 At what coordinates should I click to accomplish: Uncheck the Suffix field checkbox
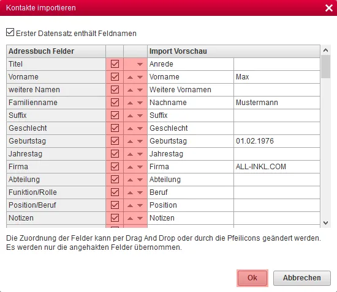tap(115, 115)
